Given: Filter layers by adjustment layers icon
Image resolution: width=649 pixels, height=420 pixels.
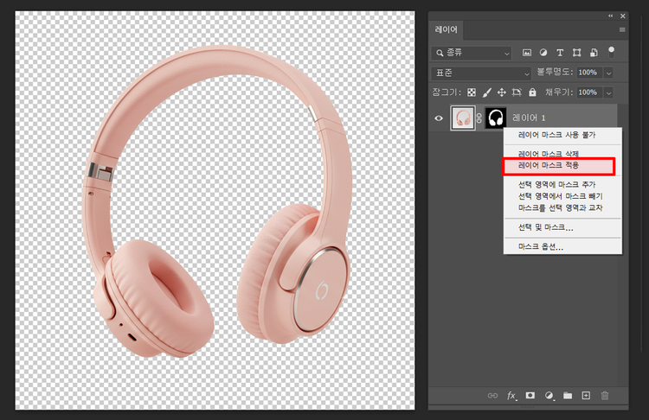Looking at the screenshot, I should (543, 53).
